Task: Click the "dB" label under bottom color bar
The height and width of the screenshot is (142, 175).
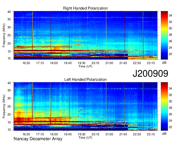Action: pyautogui.click(x=164, y=134)
